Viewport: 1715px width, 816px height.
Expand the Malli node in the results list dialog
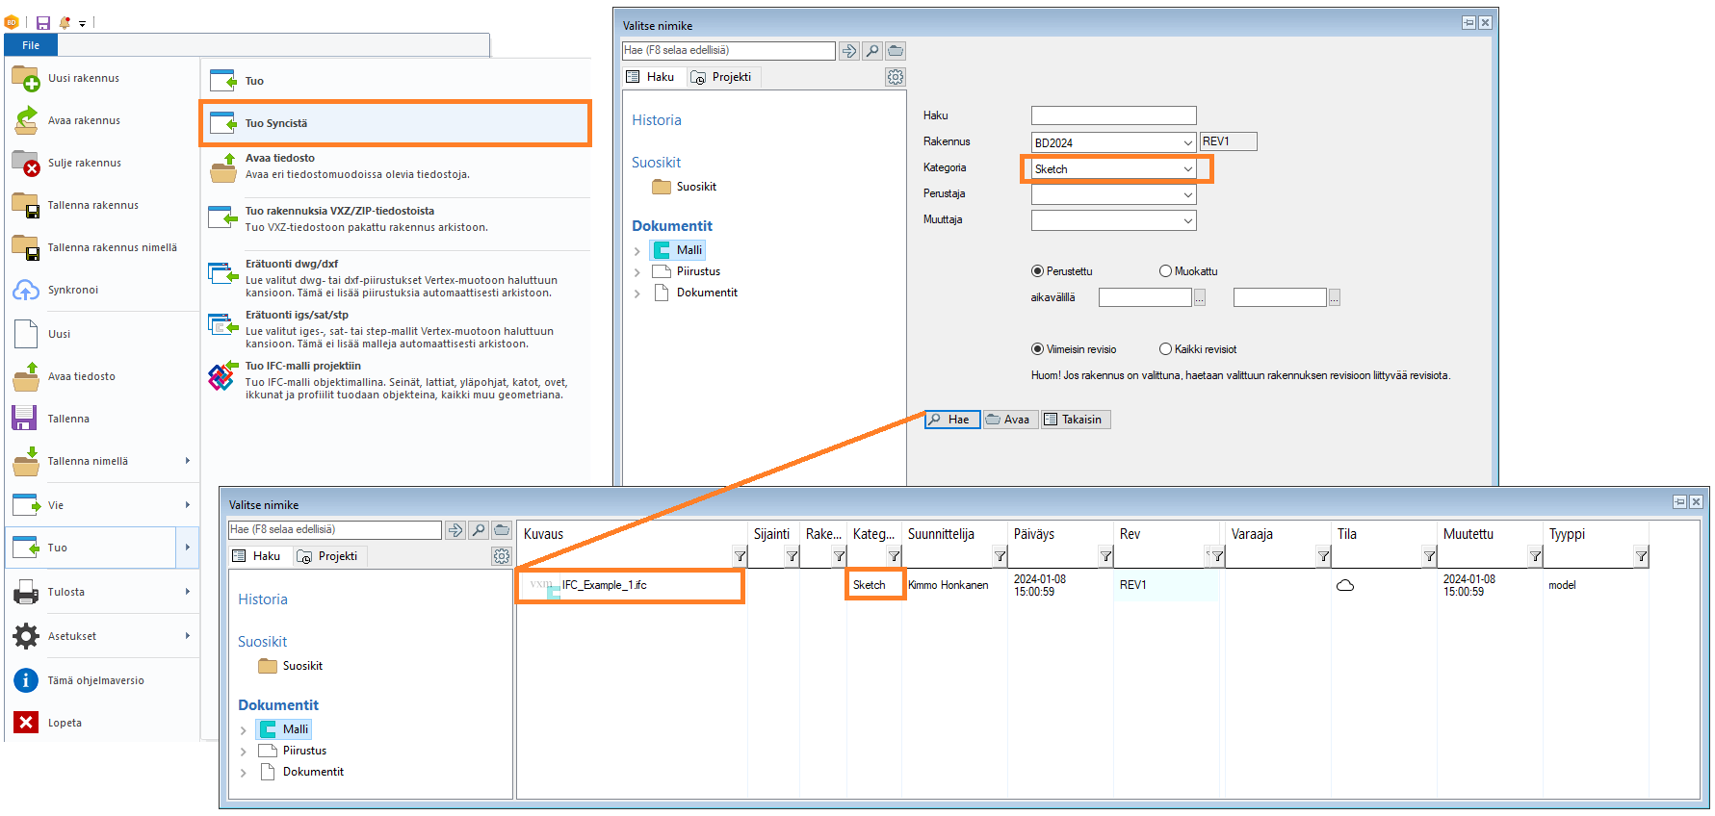coord(243,730)
